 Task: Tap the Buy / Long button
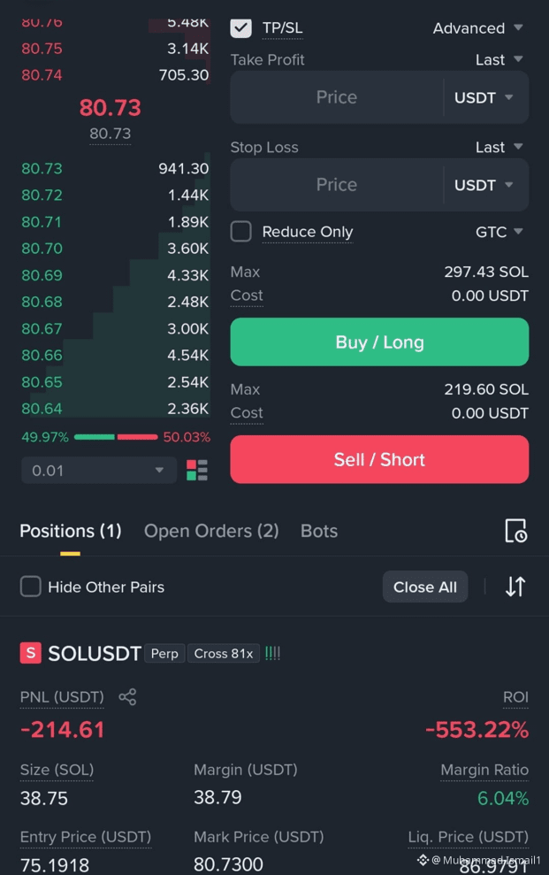pos(379,342)
